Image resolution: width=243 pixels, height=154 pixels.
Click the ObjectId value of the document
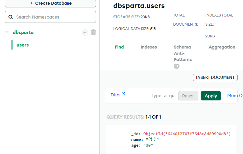(x=187, y=134)
